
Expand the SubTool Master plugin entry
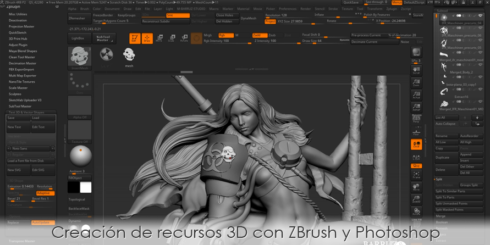tap(20, 106)
